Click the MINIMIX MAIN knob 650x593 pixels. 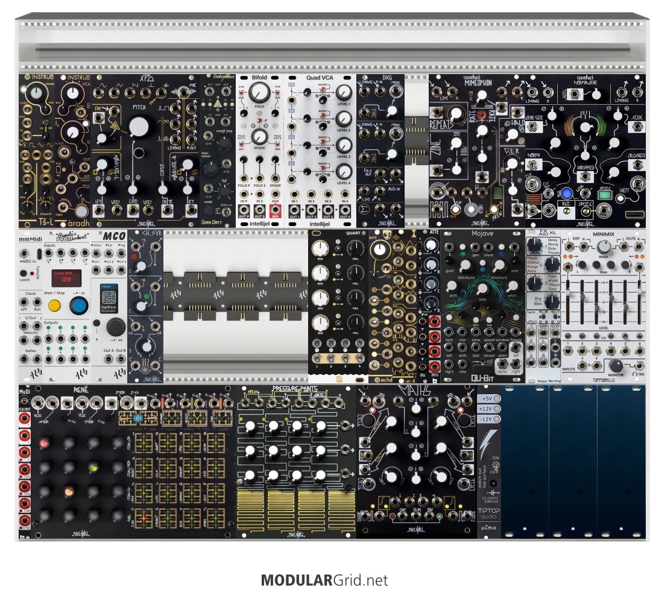tap(604, 248)
